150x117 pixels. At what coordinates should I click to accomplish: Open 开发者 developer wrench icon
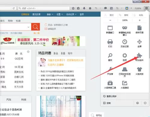pos(110,71)
